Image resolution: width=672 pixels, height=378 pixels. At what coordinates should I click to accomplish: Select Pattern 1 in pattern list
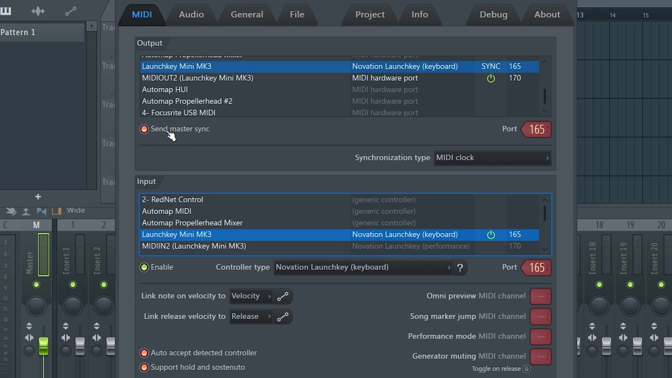tap(42, 33)
